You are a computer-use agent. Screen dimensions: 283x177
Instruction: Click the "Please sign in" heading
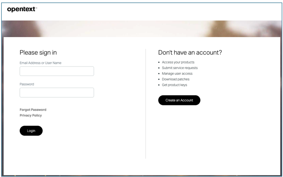pyautogui.click(x=38, y=53)
